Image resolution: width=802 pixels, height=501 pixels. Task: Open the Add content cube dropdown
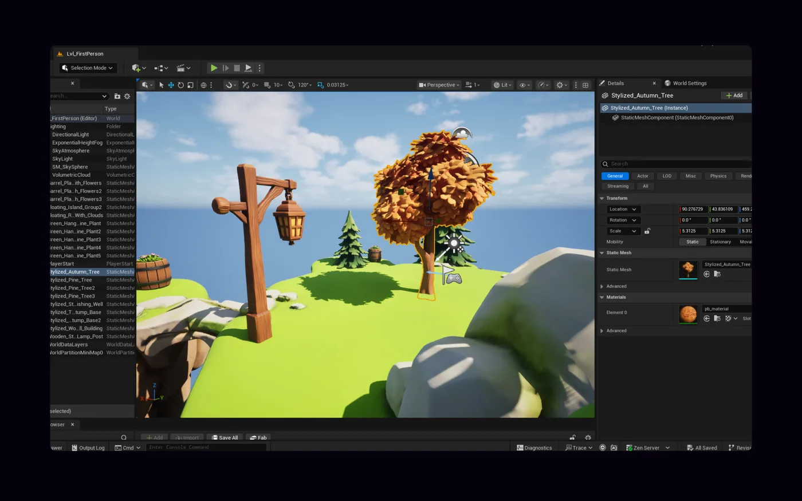[139, 68]
